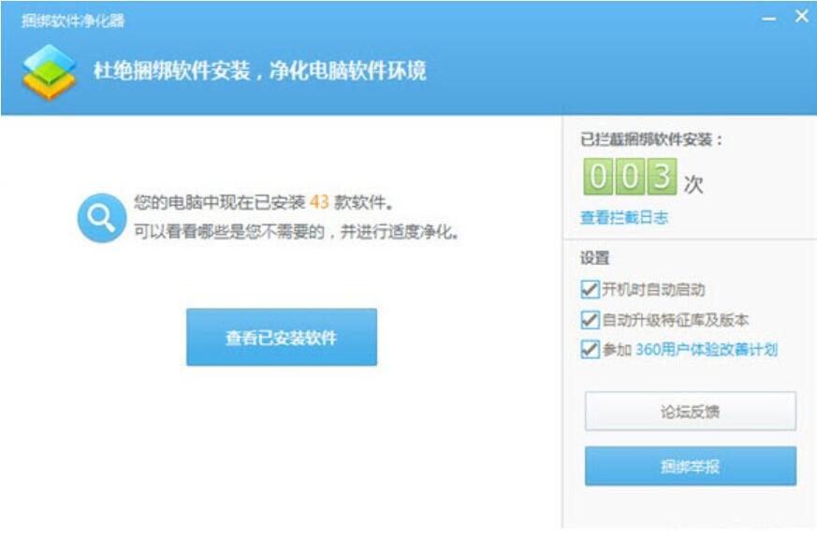Screen dimensions: 817x537
Task: Click the 可以看看哪些是您不需要的 hint text
Action: [x=296, y=232]
